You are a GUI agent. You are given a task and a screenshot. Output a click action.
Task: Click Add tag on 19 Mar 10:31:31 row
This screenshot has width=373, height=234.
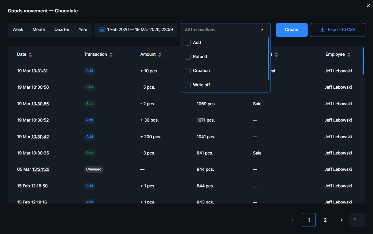tap(90, 71)
